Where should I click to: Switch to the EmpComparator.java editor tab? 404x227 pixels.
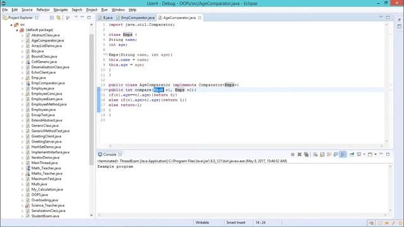pyautogui.click(x=136, y=18)
